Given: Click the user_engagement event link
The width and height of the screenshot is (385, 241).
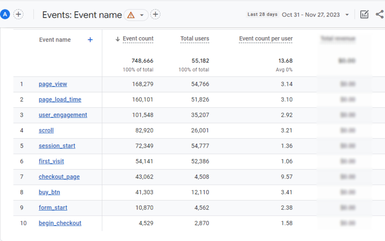Looking at the screenshot, I should point(63,115).
